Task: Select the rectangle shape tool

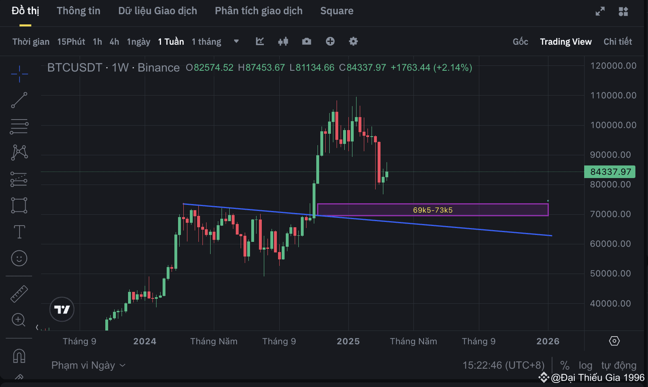Action: [x=19, y=205]
